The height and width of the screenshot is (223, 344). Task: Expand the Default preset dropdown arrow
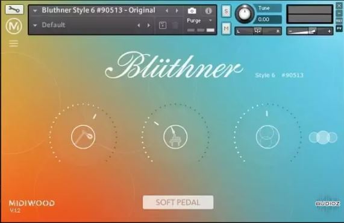(x=35, y=25)
